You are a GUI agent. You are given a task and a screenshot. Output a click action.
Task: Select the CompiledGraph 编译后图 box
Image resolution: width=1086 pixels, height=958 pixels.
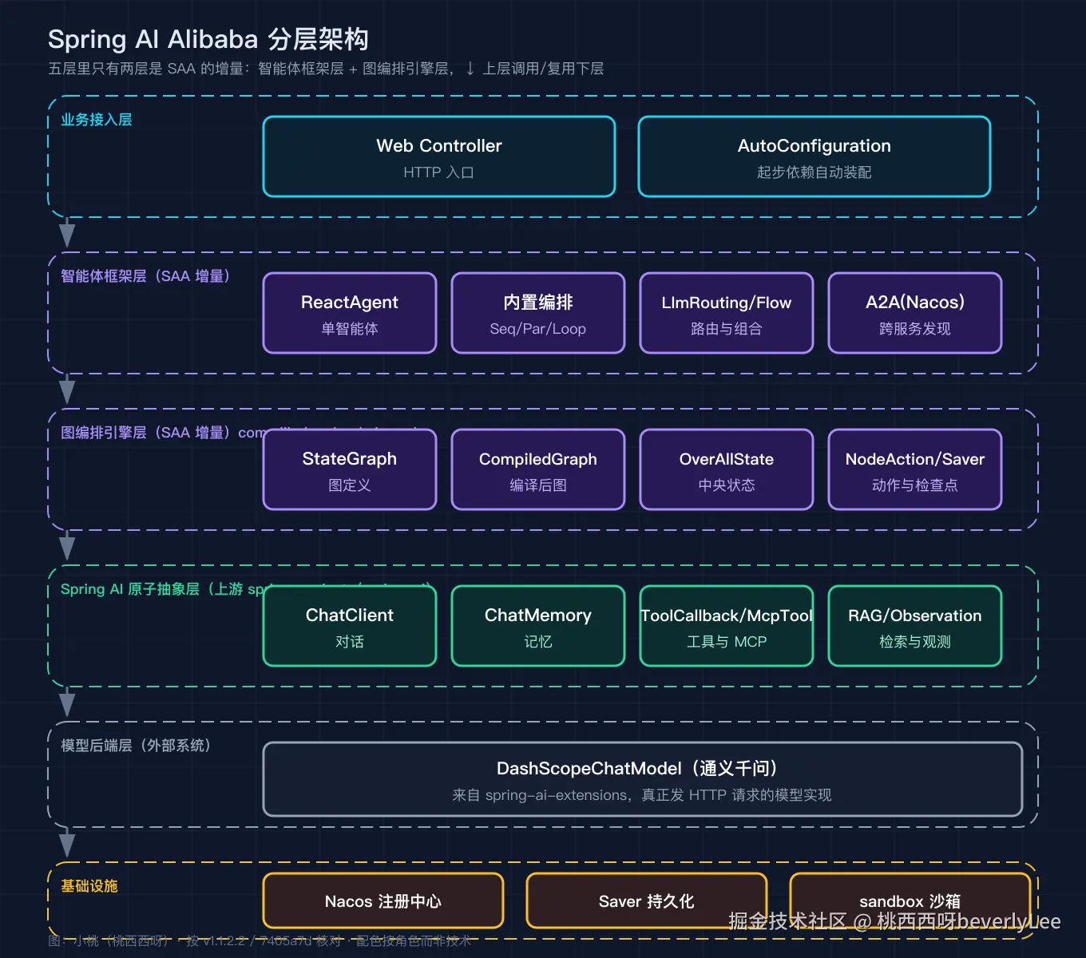(x=538, y=469)
